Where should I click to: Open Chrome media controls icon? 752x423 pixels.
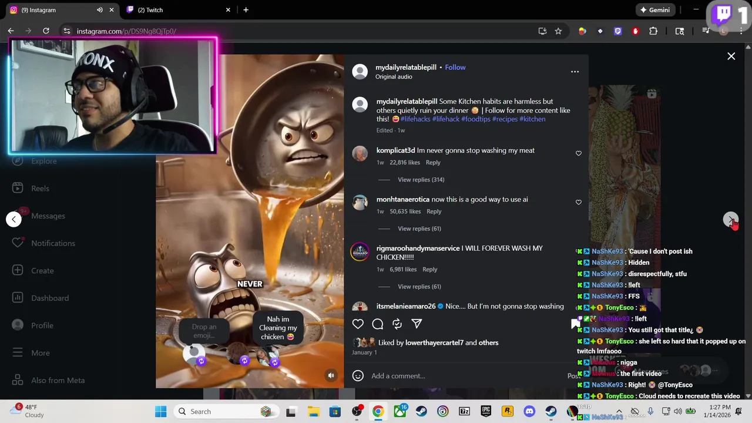click(x=706, y=31)
